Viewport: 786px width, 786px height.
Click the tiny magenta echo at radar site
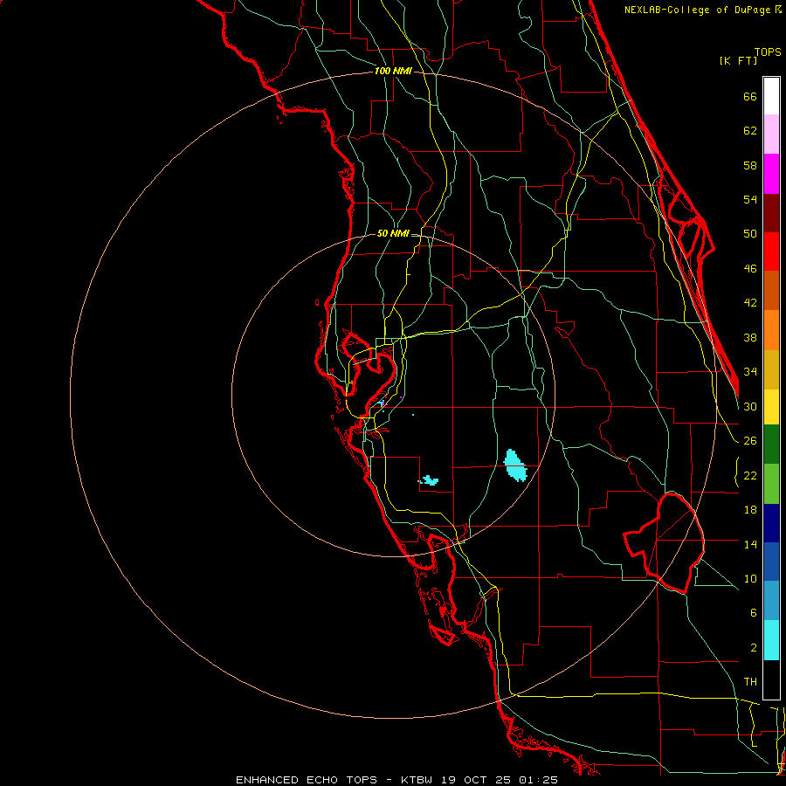point(383,403)
